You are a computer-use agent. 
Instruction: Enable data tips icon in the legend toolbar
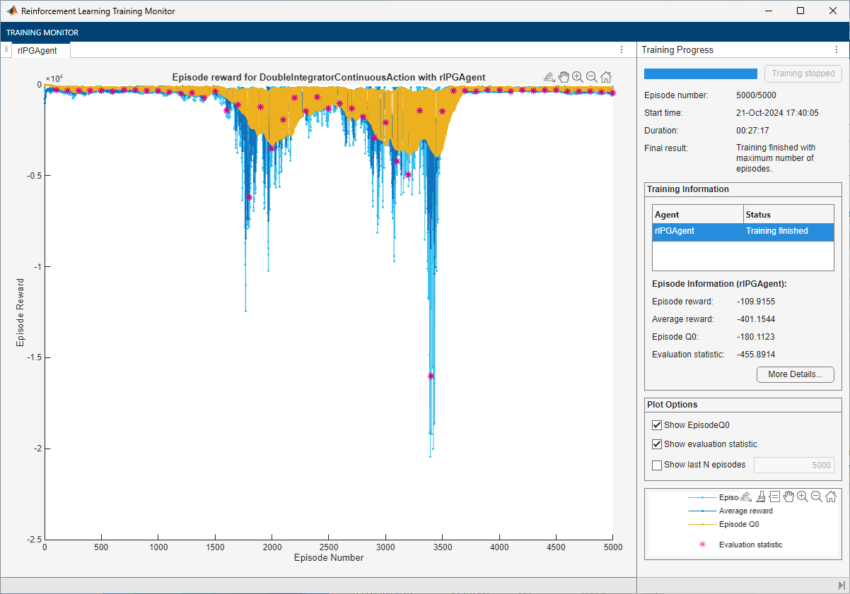click(774, 497)
